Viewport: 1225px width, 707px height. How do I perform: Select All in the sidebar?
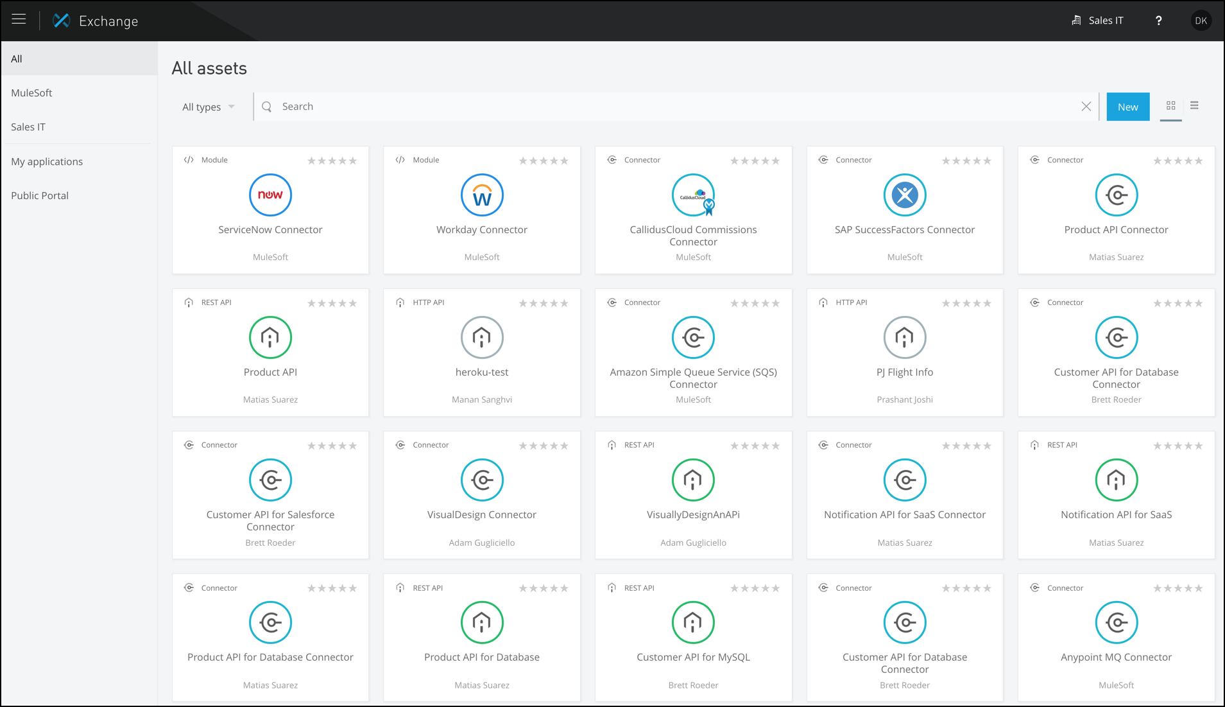79,58
